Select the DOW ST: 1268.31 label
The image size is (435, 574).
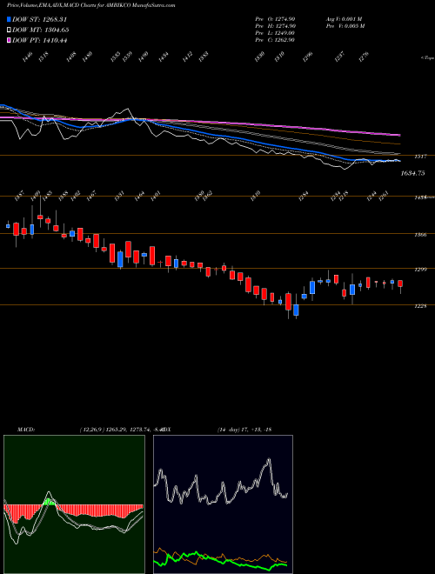[39, 19]
